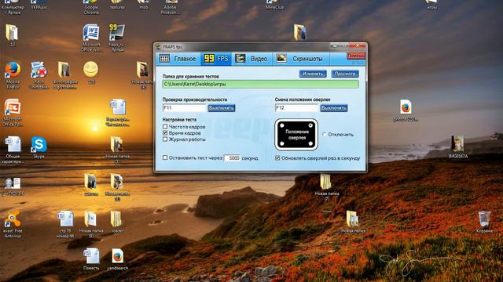The height and width of the screenshot is (282, 503).
Task: Select the avast! Free Antivirus icon
Action: [13, 225]
